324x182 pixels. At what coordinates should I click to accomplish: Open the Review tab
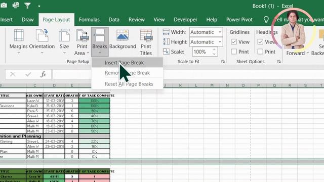point(136,20)
